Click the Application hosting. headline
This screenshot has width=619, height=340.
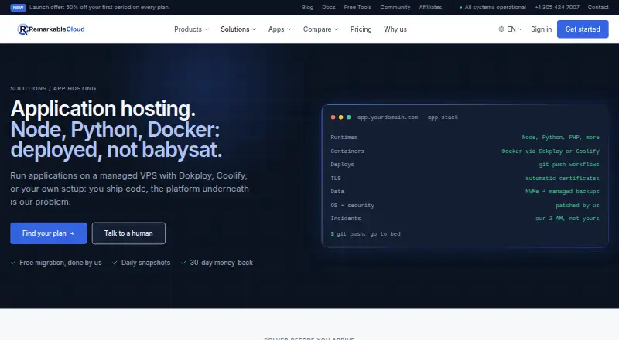point(103,109)
